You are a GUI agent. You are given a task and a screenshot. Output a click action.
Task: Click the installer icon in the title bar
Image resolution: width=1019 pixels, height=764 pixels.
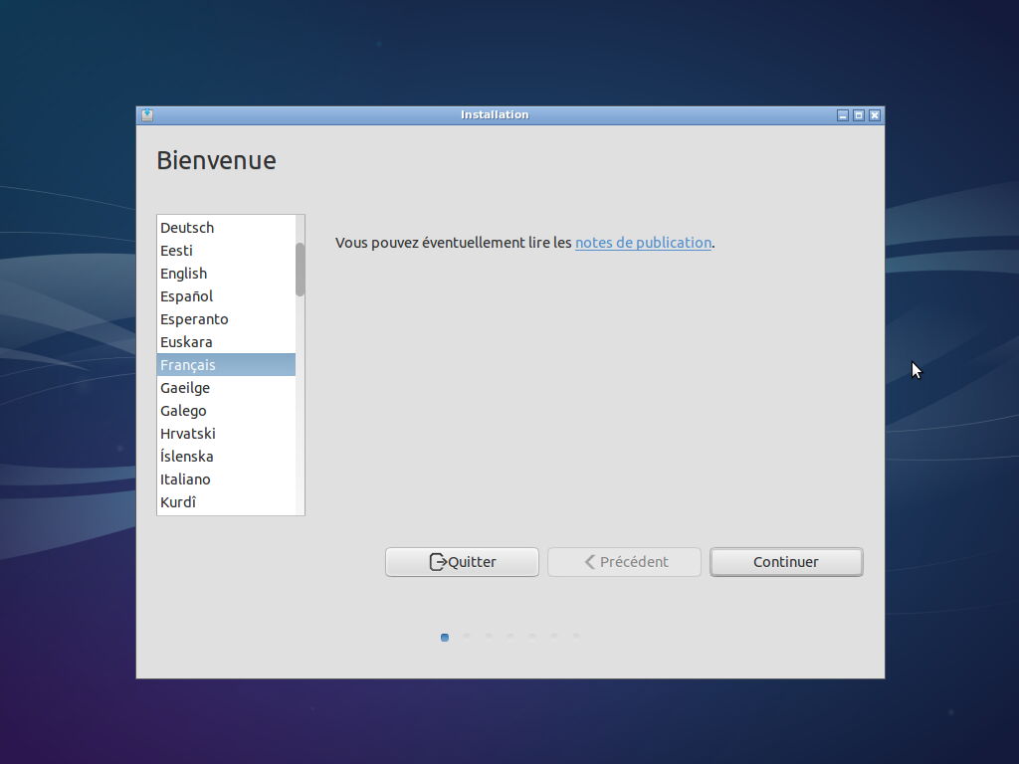click(145, 114)
